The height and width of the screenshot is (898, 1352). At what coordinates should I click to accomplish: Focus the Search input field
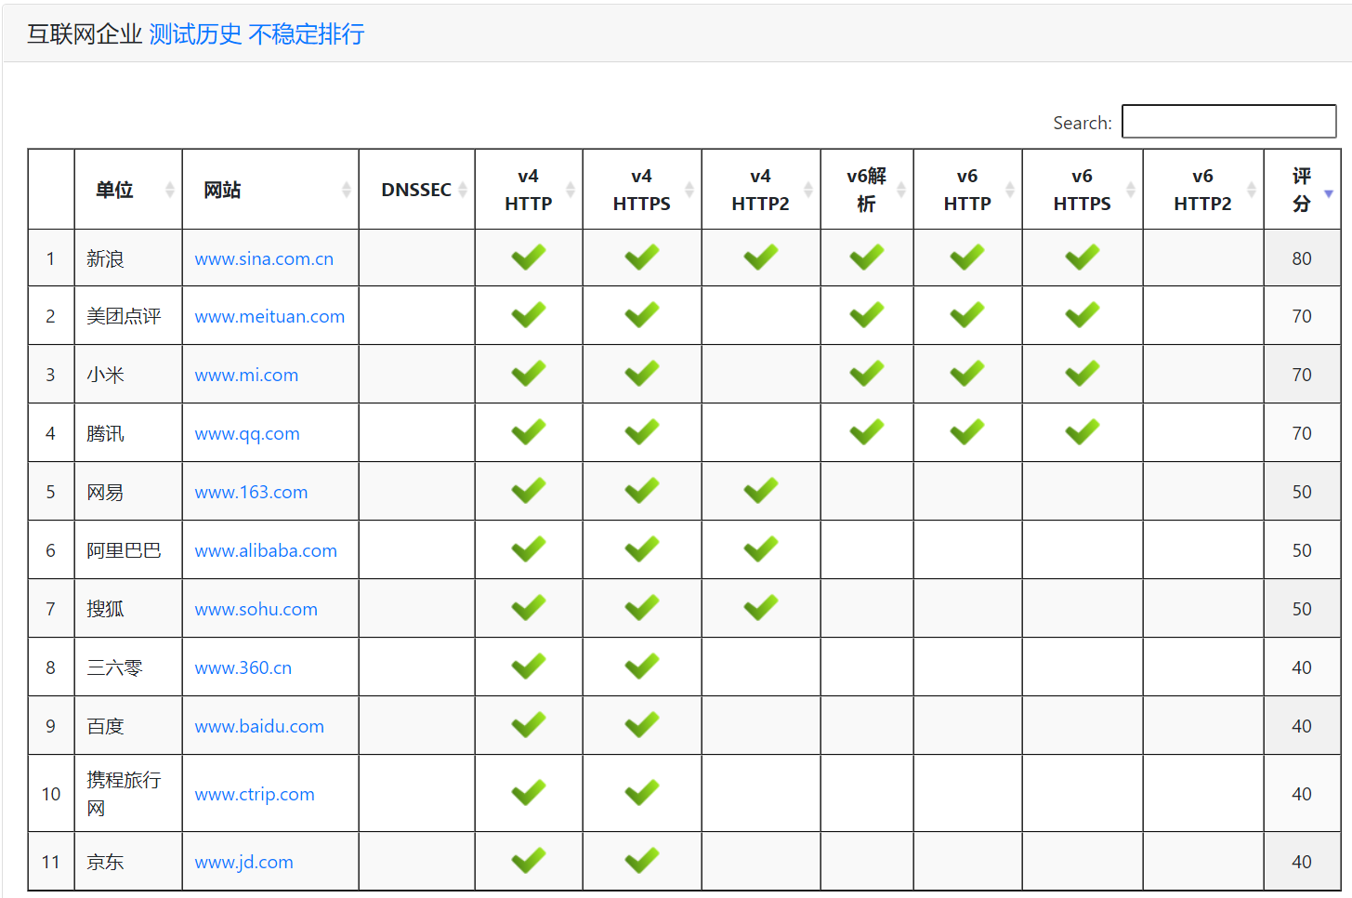coord(1228,122)
